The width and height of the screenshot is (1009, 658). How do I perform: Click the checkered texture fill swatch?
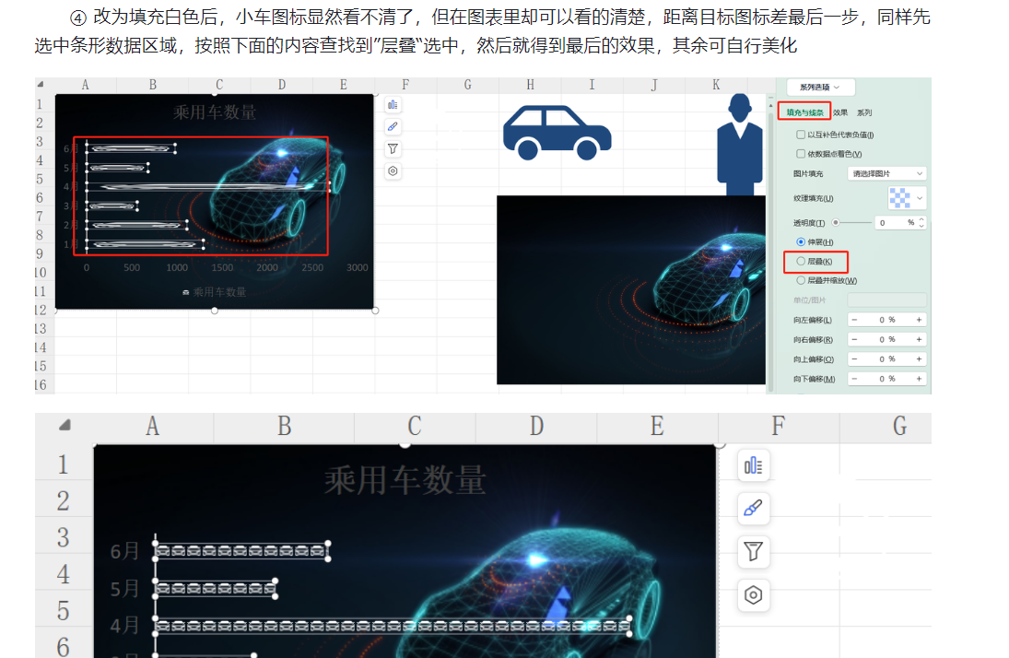(899, 198)
